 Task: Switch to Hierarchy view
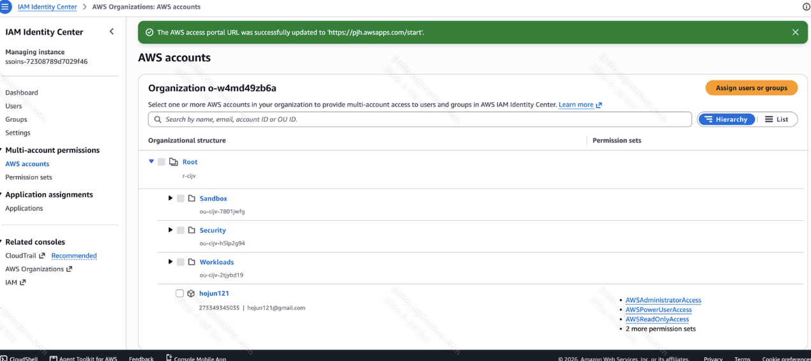click(727, 119)
